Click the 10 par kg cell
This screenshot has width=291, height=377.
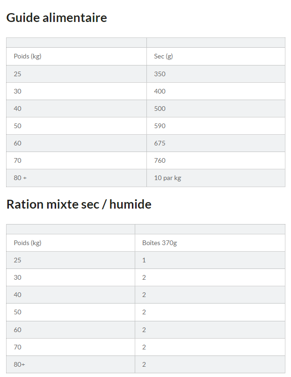click(167, 178)
